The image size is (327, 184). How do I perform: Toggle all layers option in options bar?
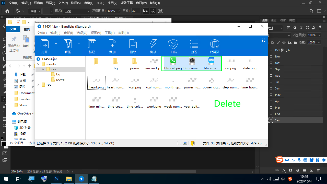click(160, 11)
